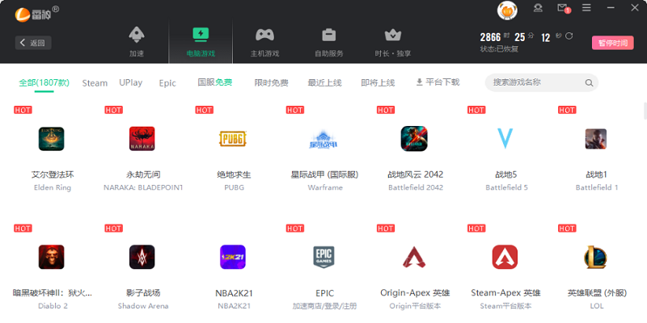Screen dimensions: 647x323
Task: Filter games by Steam
Action: pyautogui.click(x=95, y=83)
